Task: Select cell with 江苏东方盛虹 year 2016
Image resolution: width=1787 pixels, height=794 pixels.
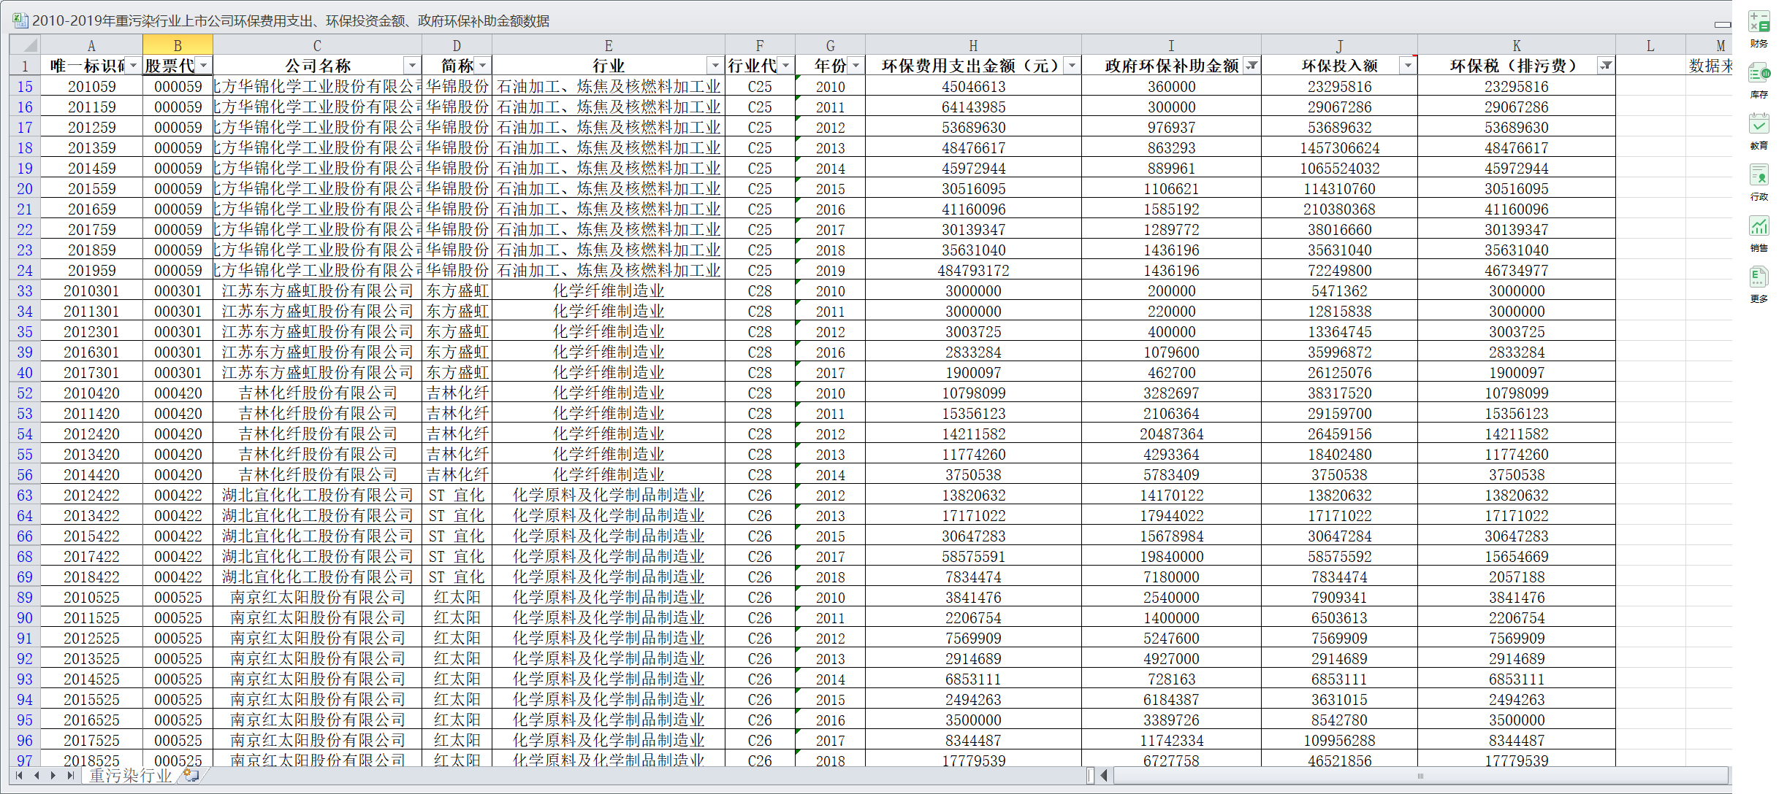Action: point(830,352)
